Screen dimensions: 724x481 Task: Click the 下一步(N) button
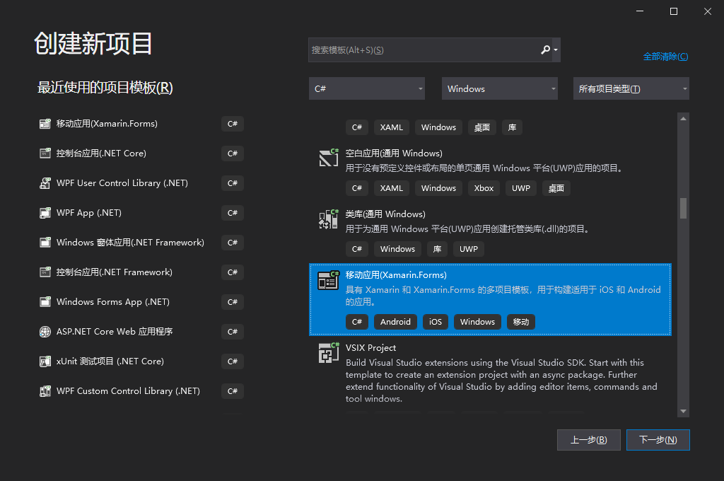coord(658,440)
